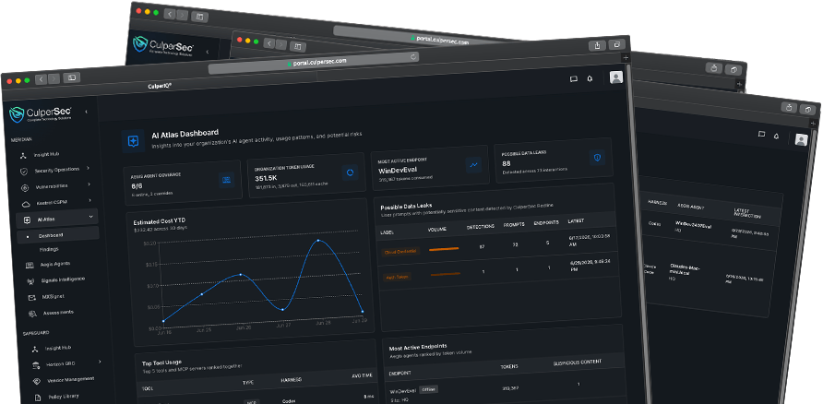Open the user avatar in front window
The image size is (823, 404).
point(616,77)
